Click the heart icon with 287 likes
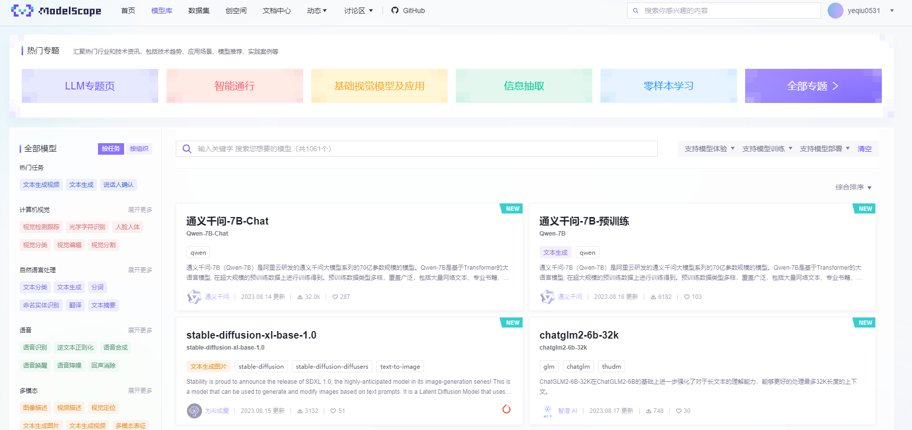 click(335, 297)
